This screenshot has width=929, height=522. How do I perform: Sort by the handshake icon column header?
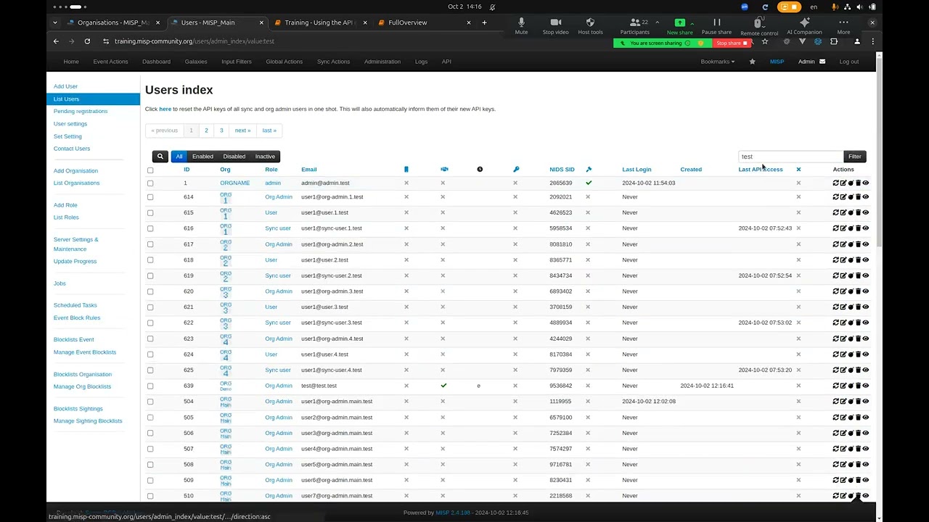click(x=444, y=170)
